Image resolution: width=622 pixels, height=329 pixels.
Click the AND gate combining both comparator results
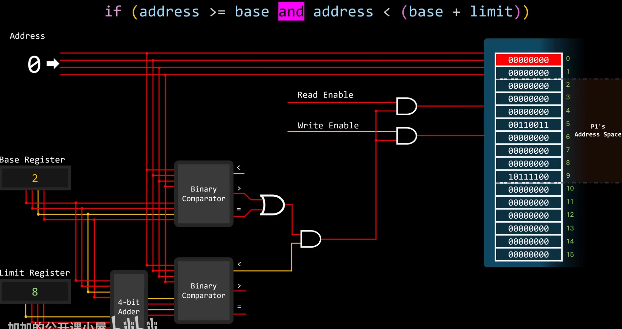pos(311,239)
